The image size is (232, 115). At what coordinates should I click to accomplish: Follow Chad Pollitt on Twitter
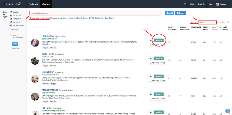(x=159, y=58)
